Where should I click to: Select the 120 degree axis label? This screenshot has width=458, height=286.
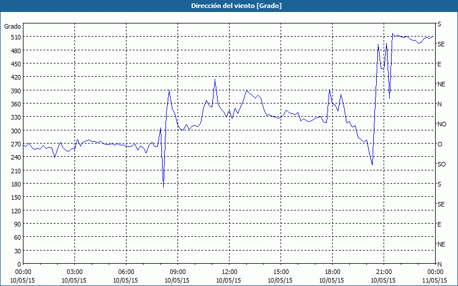click(x=16, y=211)
